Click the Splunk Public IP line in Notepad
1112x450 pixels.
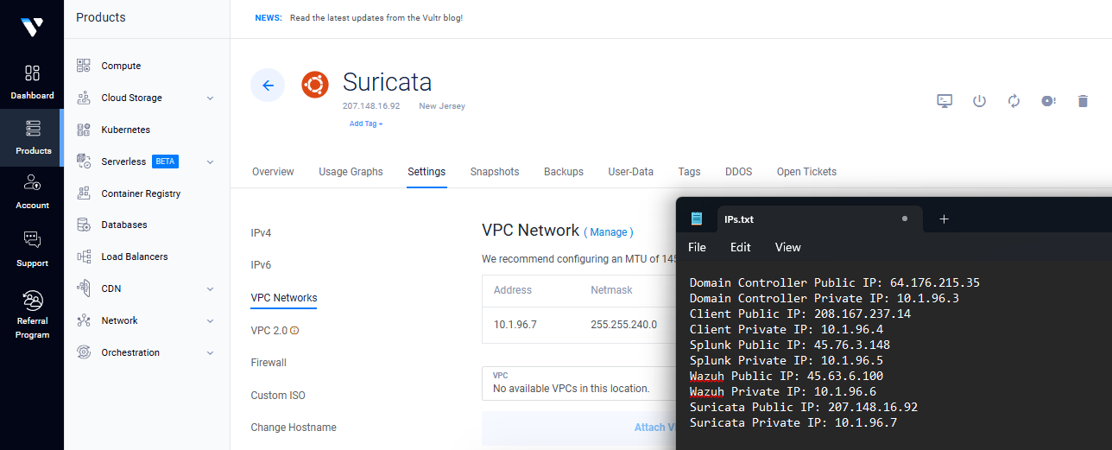coord(790,345)
